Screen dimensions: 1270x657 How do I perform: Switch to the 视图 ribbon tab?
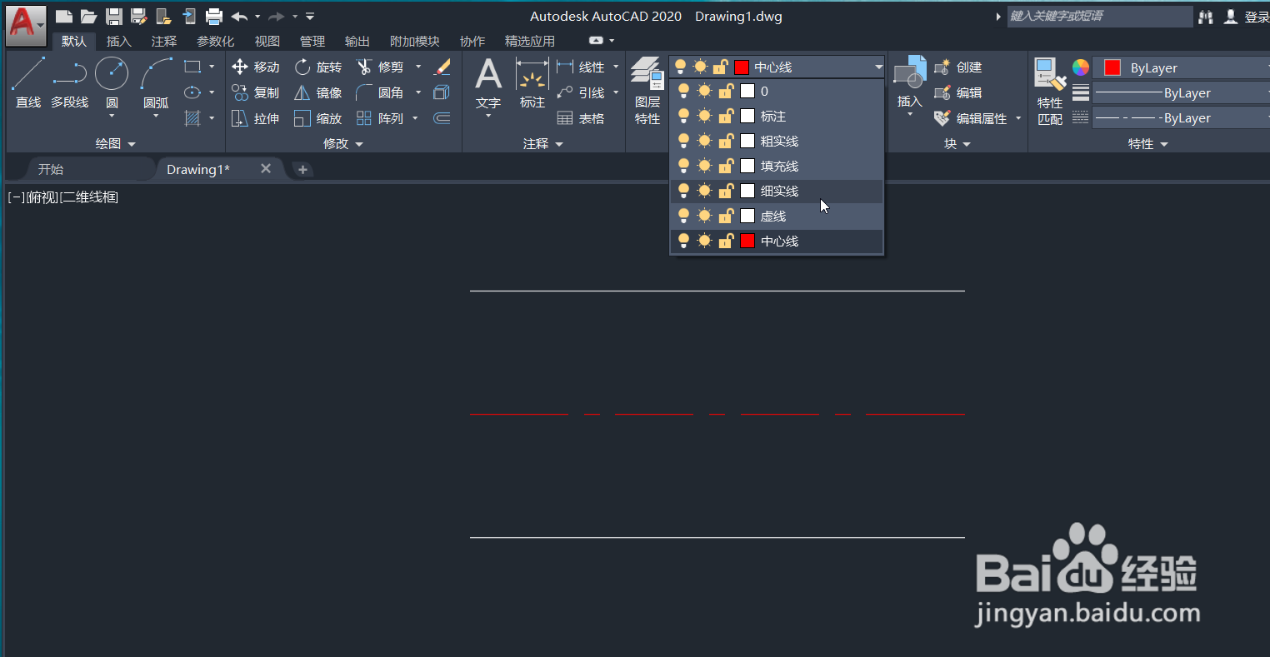coord(267,41)
